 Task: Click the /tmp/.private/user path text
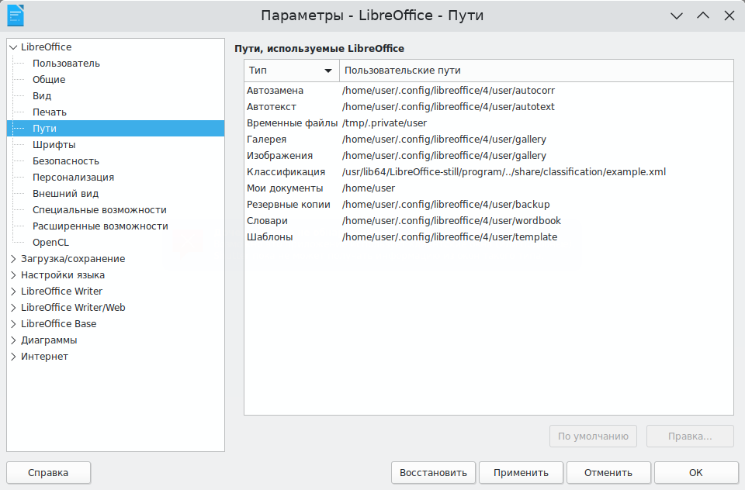click(x=384, y=123)
